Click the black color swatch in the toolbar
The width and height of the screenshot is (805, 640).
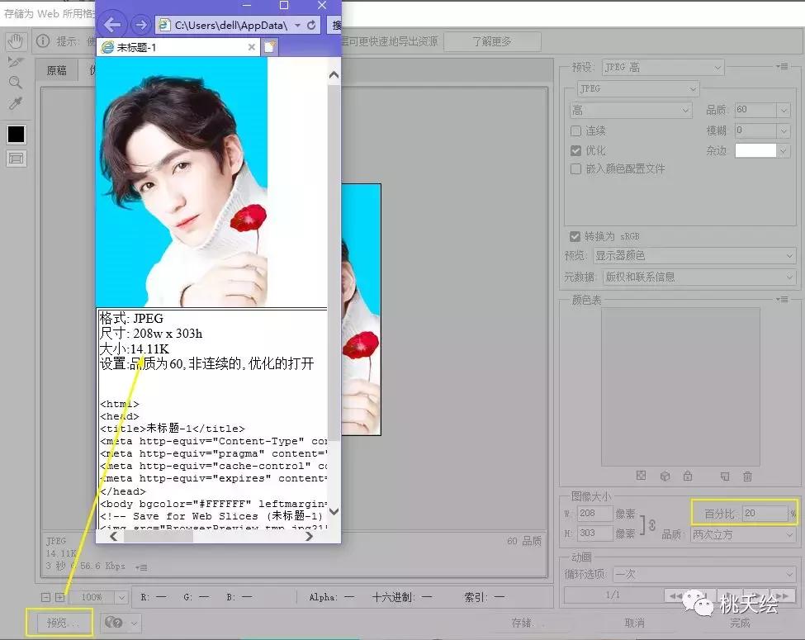click(x=15, y=134)
